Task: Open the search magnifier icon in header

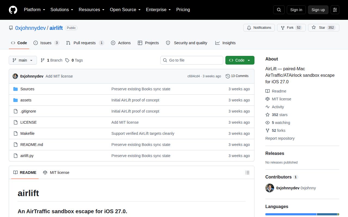Action: [279, 10]
